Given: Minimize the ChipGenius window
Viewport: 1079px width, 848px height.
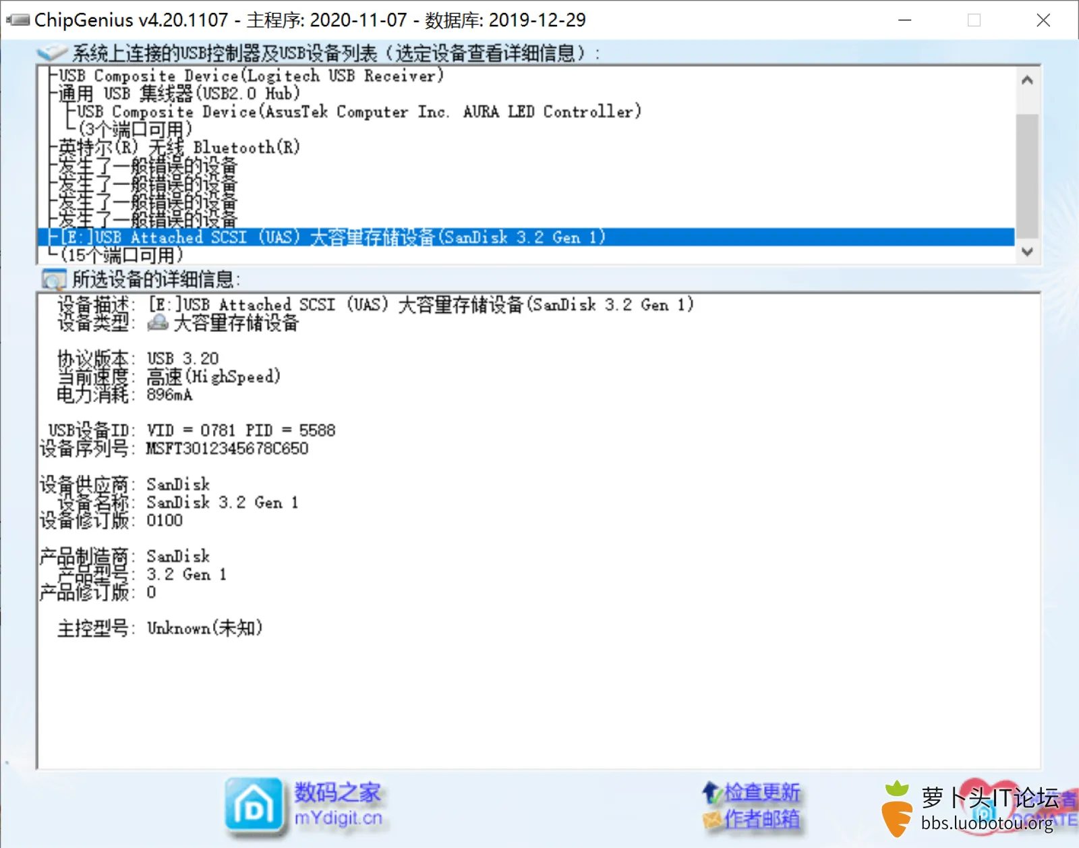Looking at the screenshot, I should pos(905,20).
